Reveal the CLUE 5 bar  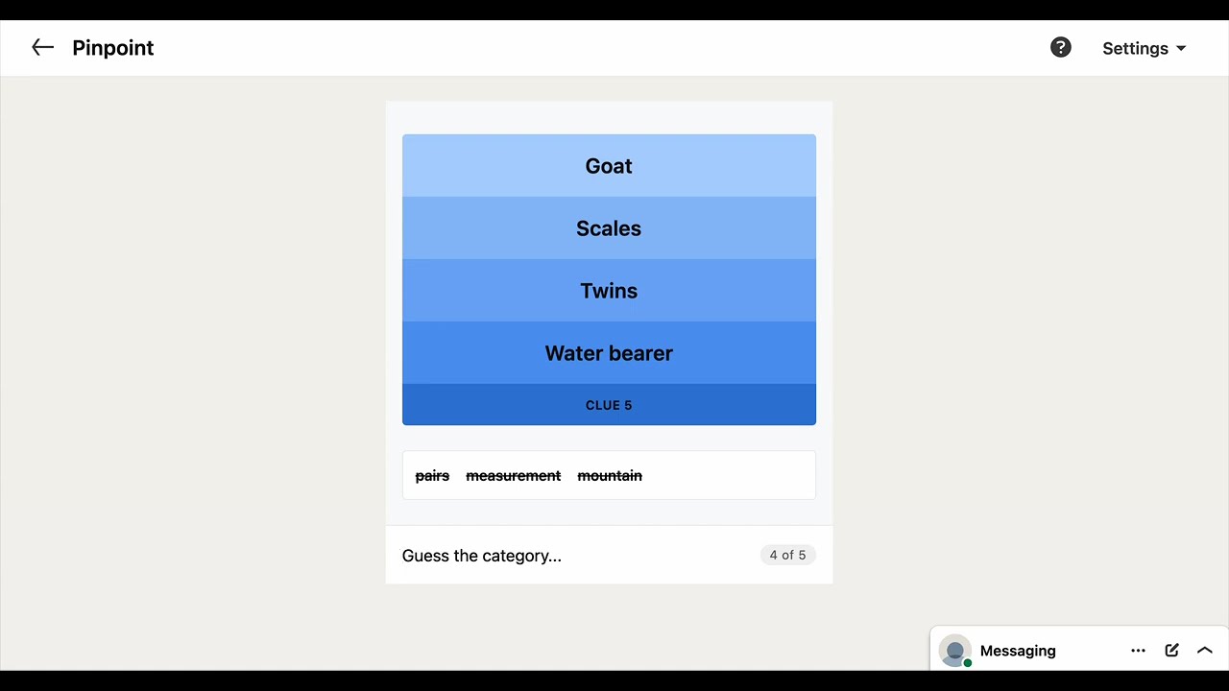pos(609,405)
